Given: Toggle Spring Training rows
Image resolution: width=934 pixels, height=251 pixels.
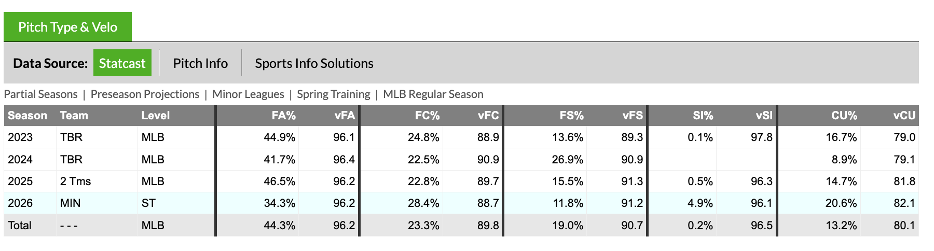Looking at the screenshot, I should (x=333, y=94).
